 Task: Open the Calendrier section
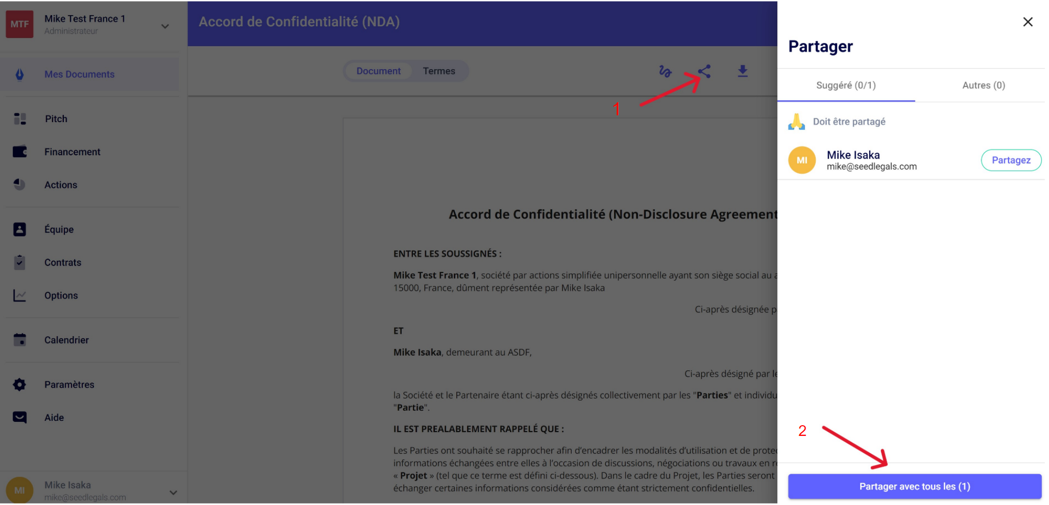coord(66,340)
